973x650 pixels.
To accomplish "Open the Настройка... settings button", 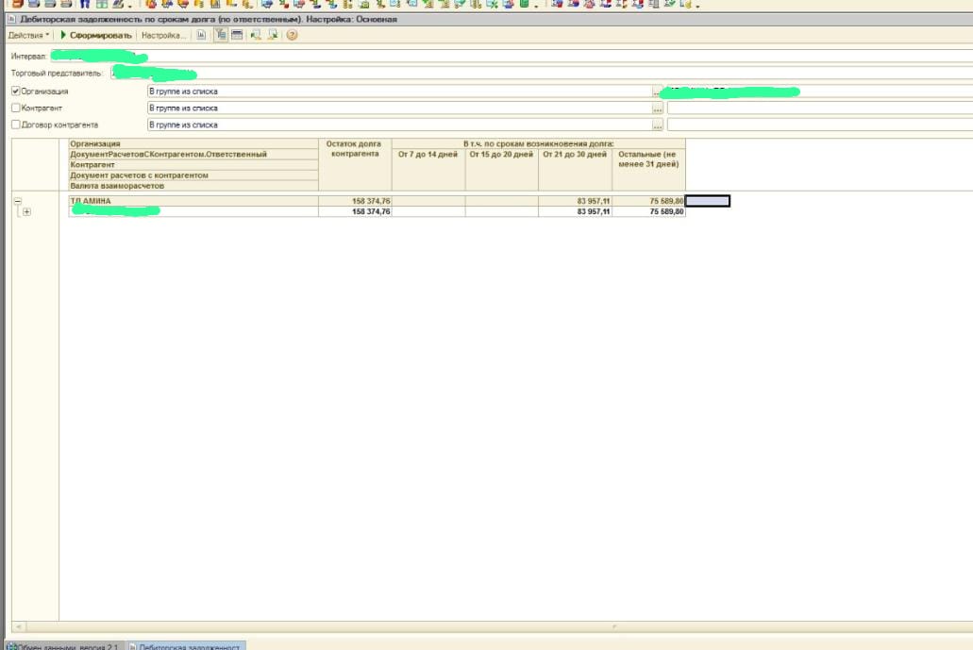I will (x=164, y=35).
